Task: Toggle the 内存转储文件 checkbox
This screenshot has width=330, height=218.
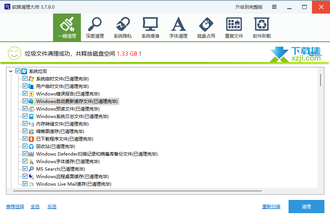Action: click(25, 124)
